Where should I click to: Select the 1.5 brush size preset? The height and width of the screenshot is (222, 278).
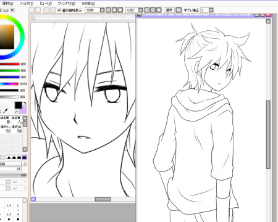point(9,203)
